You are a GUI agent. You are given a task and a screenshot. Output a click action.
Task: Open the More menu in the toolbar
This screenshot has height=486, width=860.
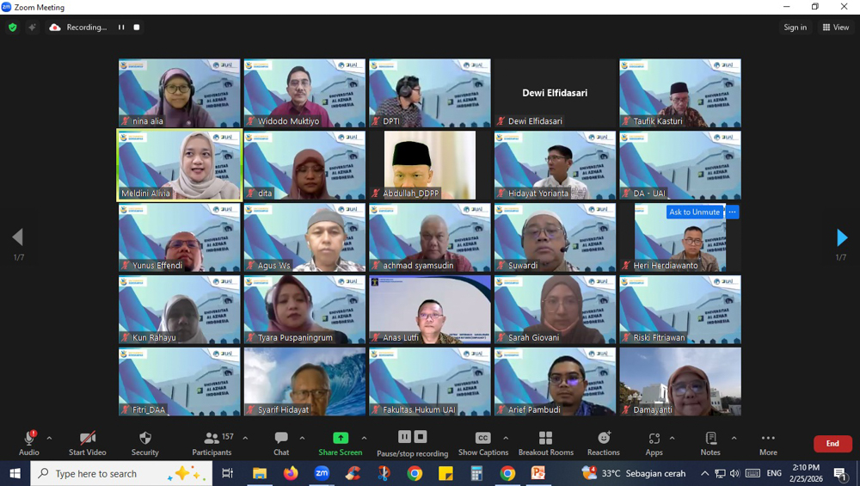[x=768, y=443]
